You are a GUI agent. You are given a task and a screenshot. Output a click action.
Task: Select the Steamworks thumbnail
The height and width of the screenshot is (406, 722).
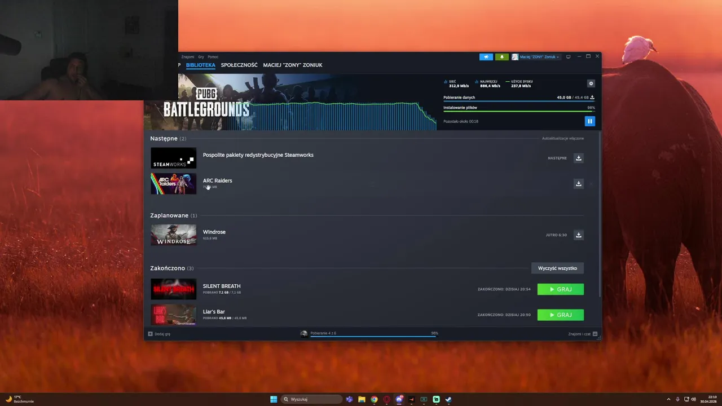[x=174, y=158]
